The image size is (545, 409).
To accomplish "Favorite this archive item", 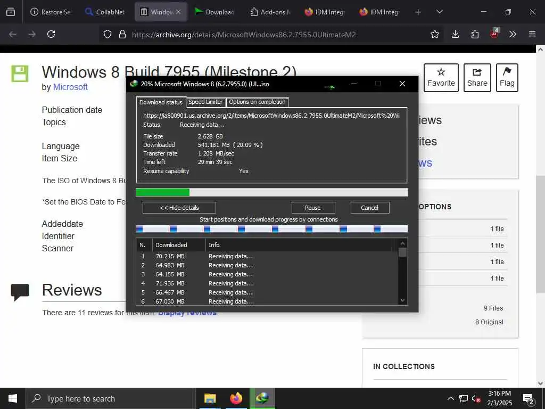I will pos(441,78).
